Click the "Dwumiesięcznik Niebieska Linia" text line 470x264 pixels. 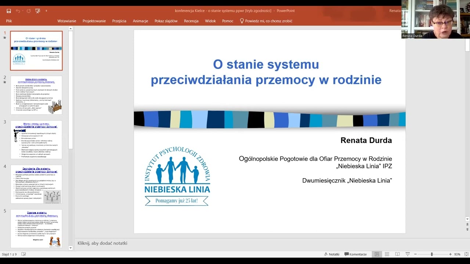click(x=347, y=180)
